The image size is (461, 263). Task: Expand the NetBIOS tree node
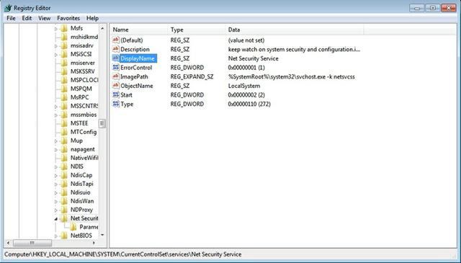click(x=56, y=236)
